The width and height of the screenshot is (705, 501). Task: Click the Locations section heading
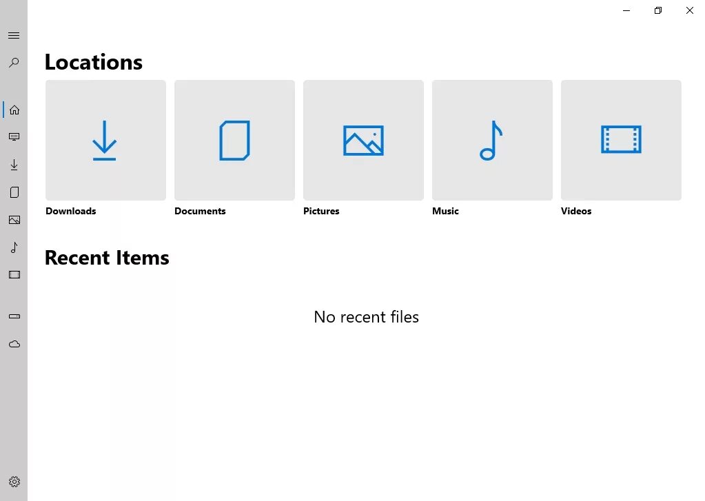click(93, 62)
